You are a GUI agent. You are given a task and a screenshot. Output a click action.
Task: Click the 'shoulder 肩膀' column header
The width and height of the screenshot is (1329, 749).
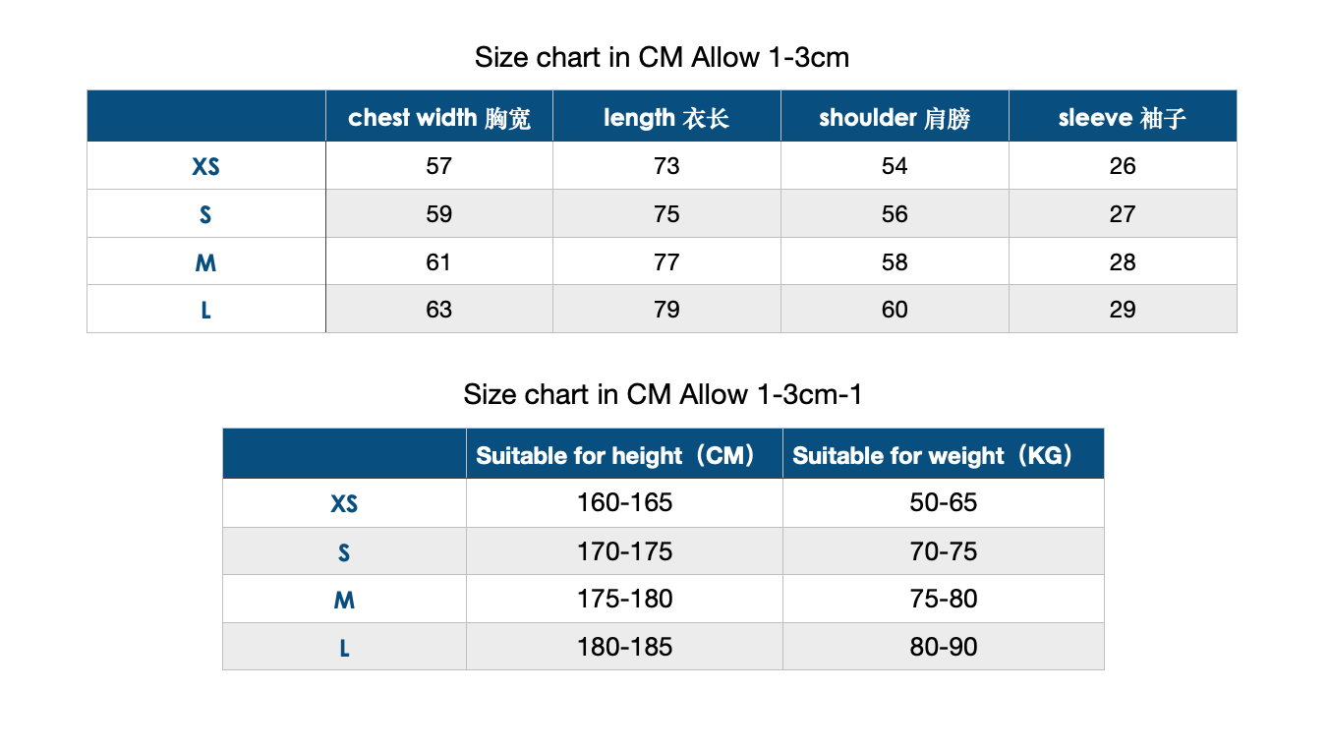pos(896,117)
